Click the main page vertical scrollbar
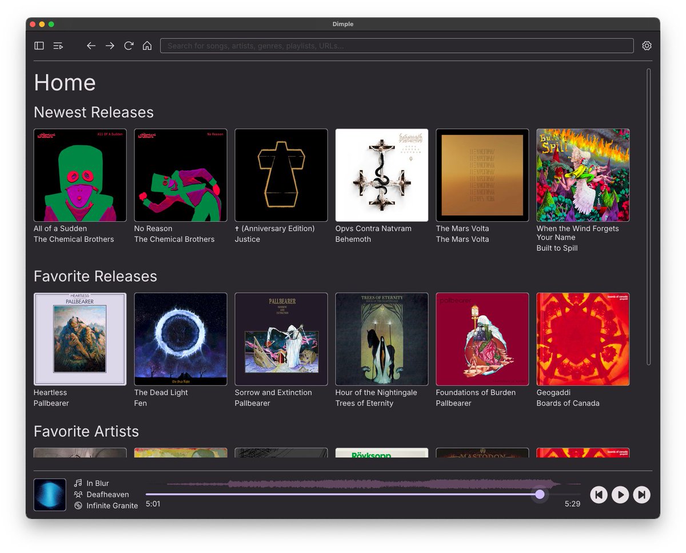The width and height of the screenshot is (686, 553). [649, 217]
